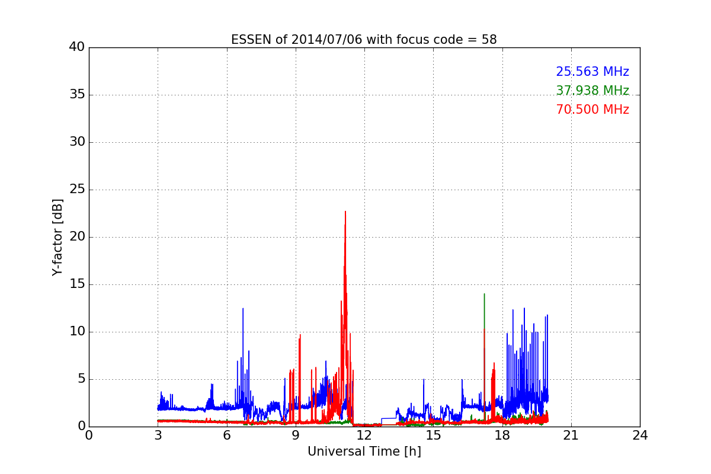
Task: Click the y-axis tick label 20
Action: pos(76,237)
